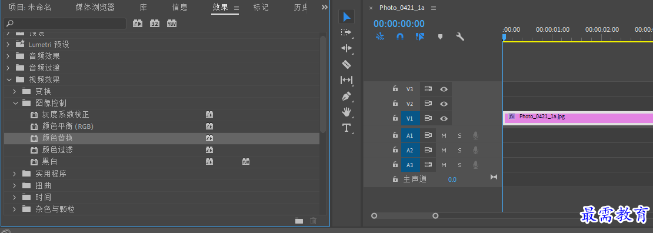Collapse the 图像控制 folder
Viewport: 653px width, 233px height.
[15, 103]
